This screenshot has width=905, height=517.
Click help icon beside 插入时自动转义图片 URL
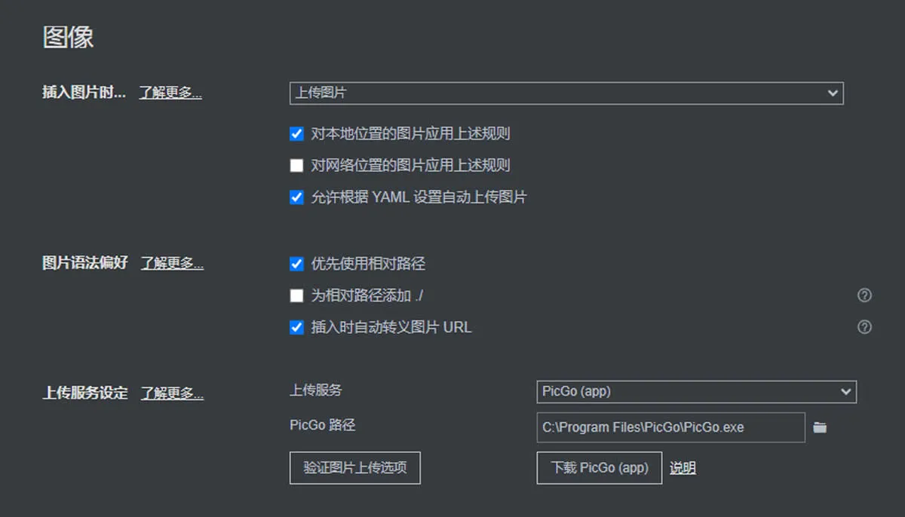point(864,327)
